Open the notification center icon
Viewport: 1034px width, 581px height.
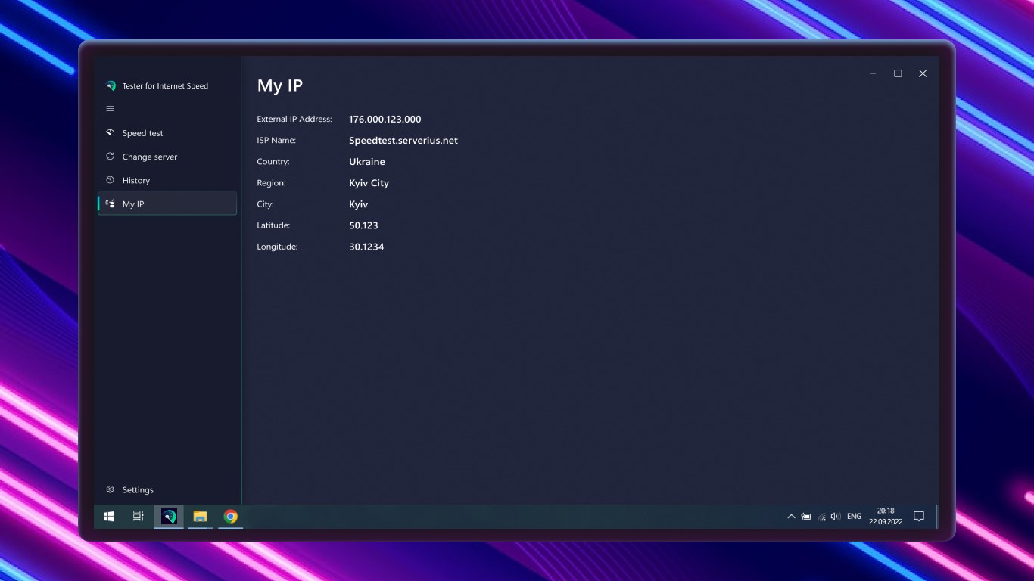[919, 517]
